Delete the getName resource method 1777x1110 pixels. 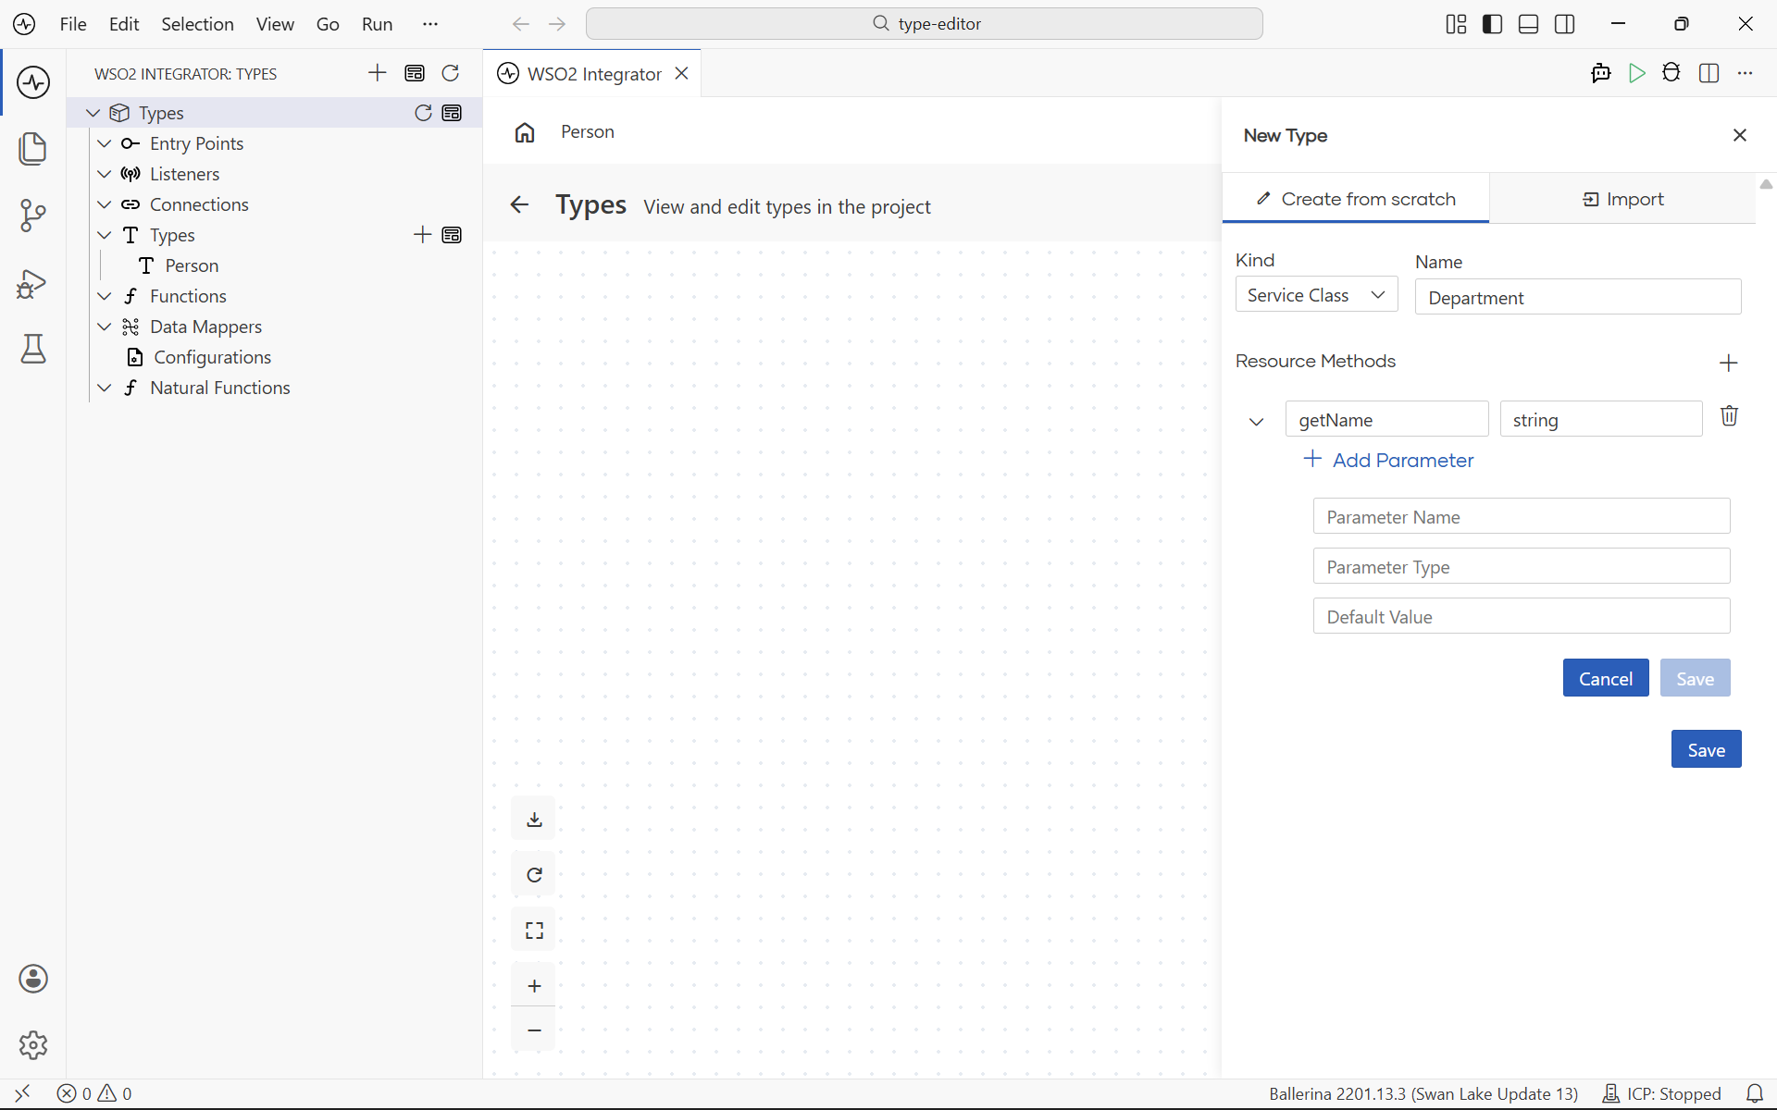(x=1729, y=416)
